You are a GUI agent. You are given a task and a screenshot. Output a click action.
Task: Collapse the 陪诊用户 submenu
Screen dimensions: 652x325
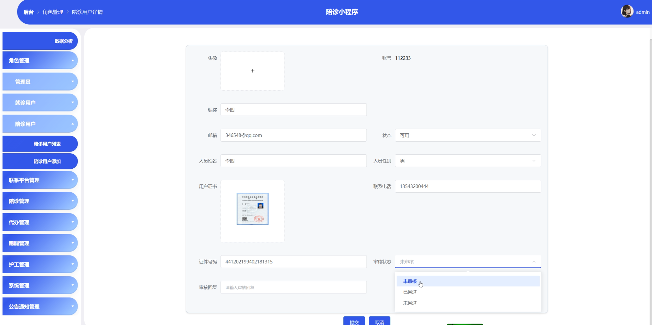tap(40, 124)
